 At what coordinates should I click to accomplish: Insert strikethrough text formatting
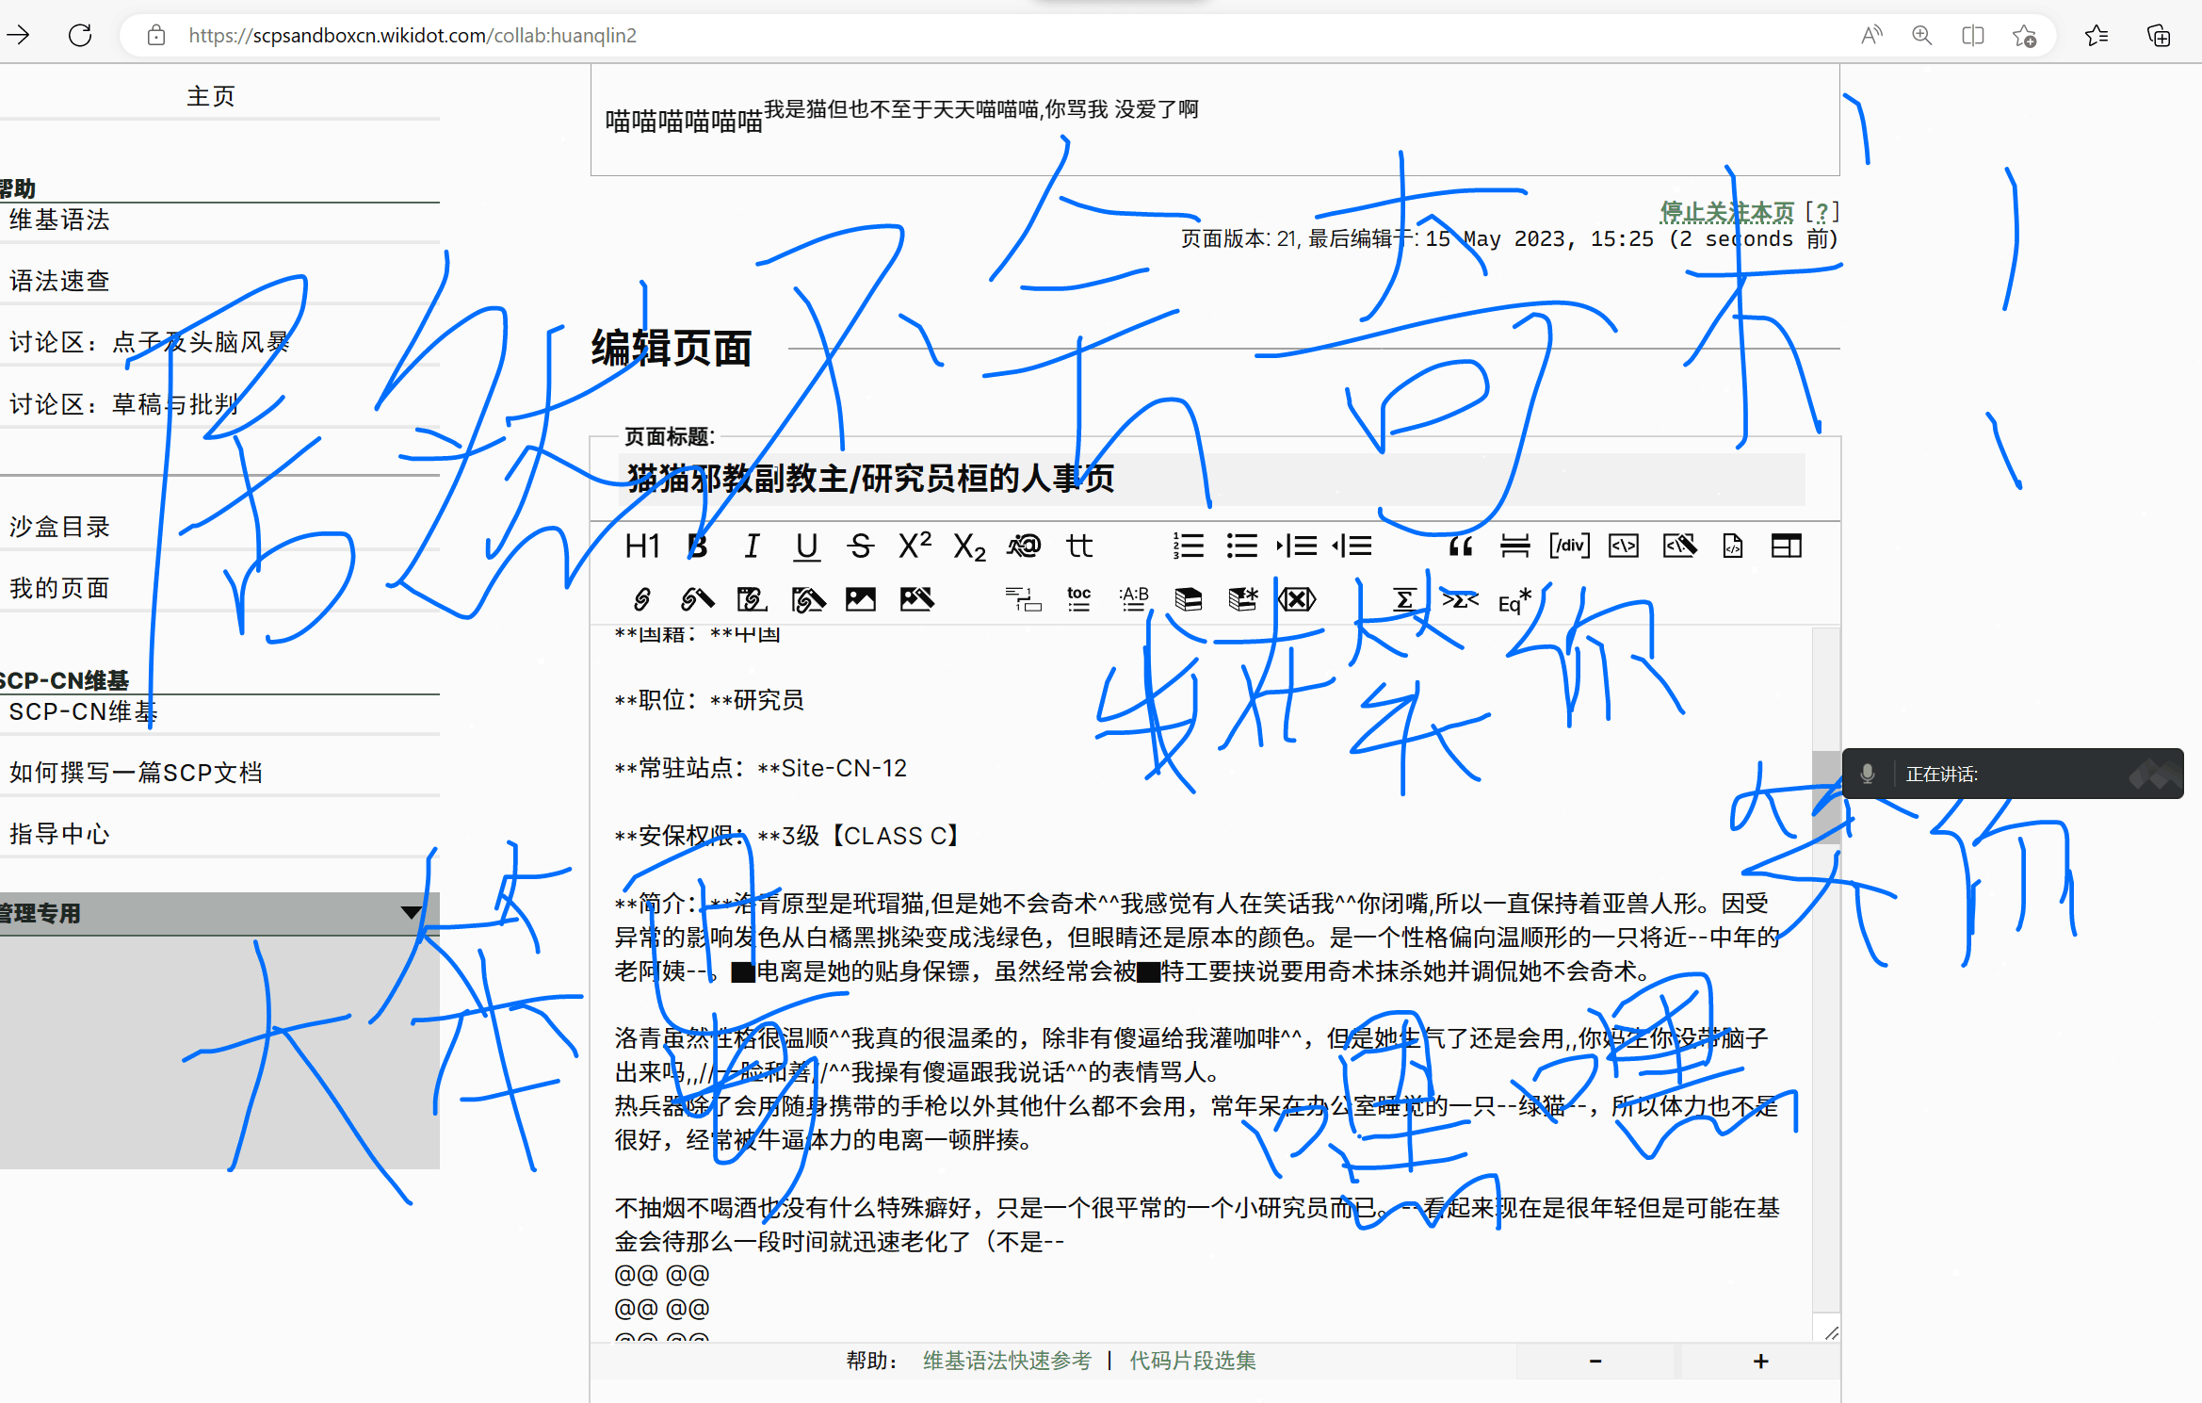860,546
